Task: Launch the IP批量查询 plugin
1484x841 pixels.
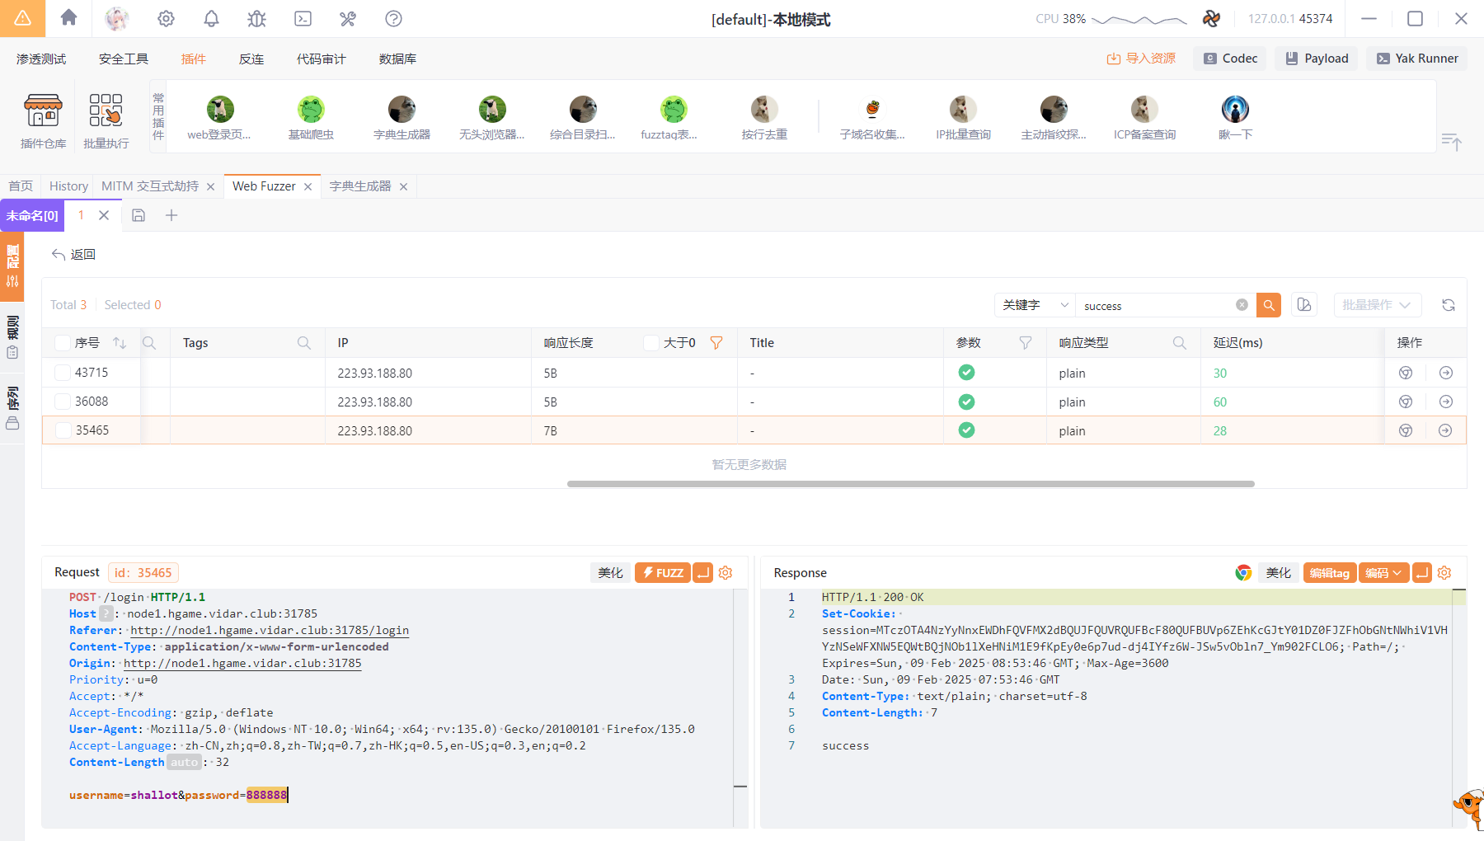Action: pos(963,118)
